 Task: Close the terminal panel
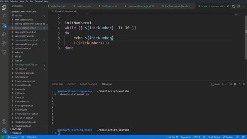point(244,84)
